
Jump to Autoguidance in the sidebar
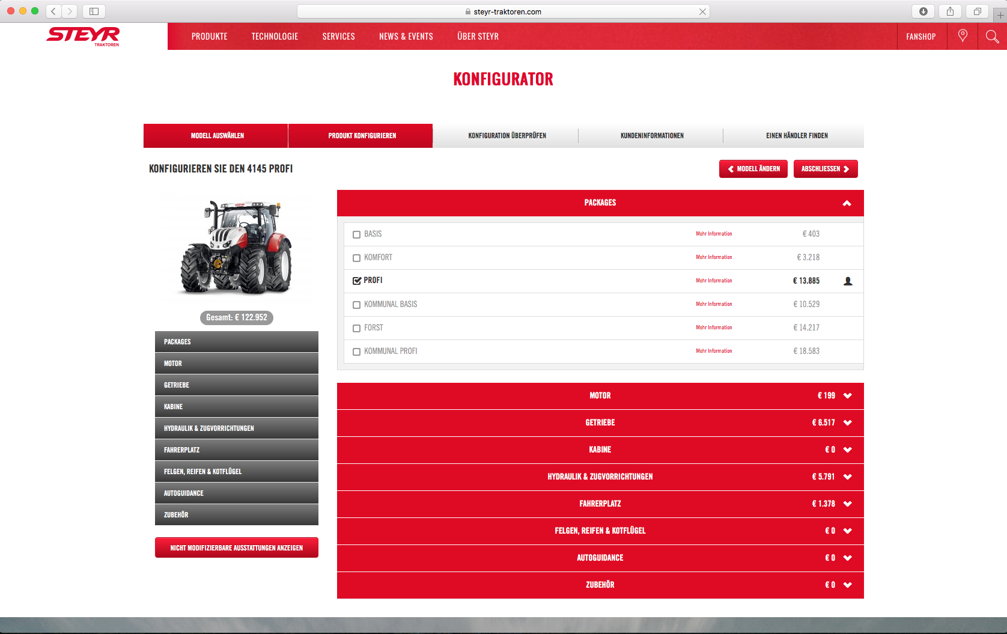pyautogui.click(x=237, y=493)
